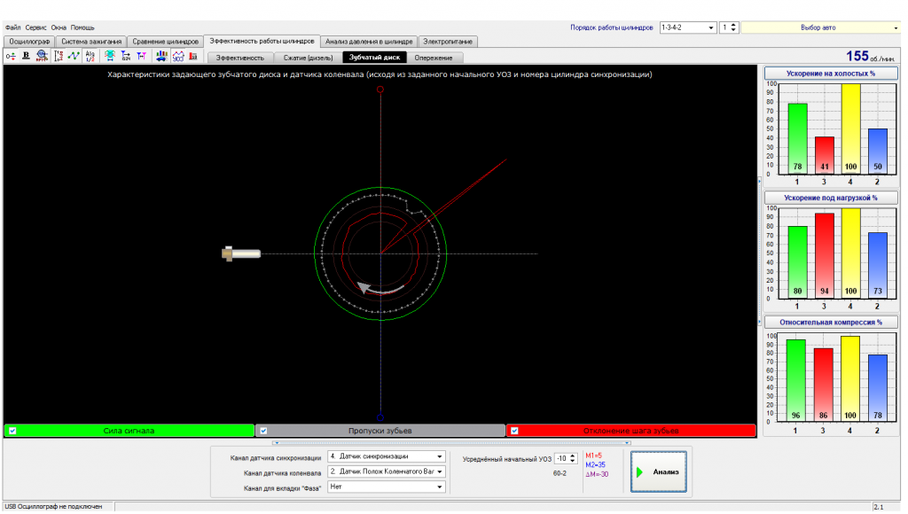The width and height of the screenshot is (908, 514).
Task: Switch to the Осциллограф tab
Action: coord(29,42)
